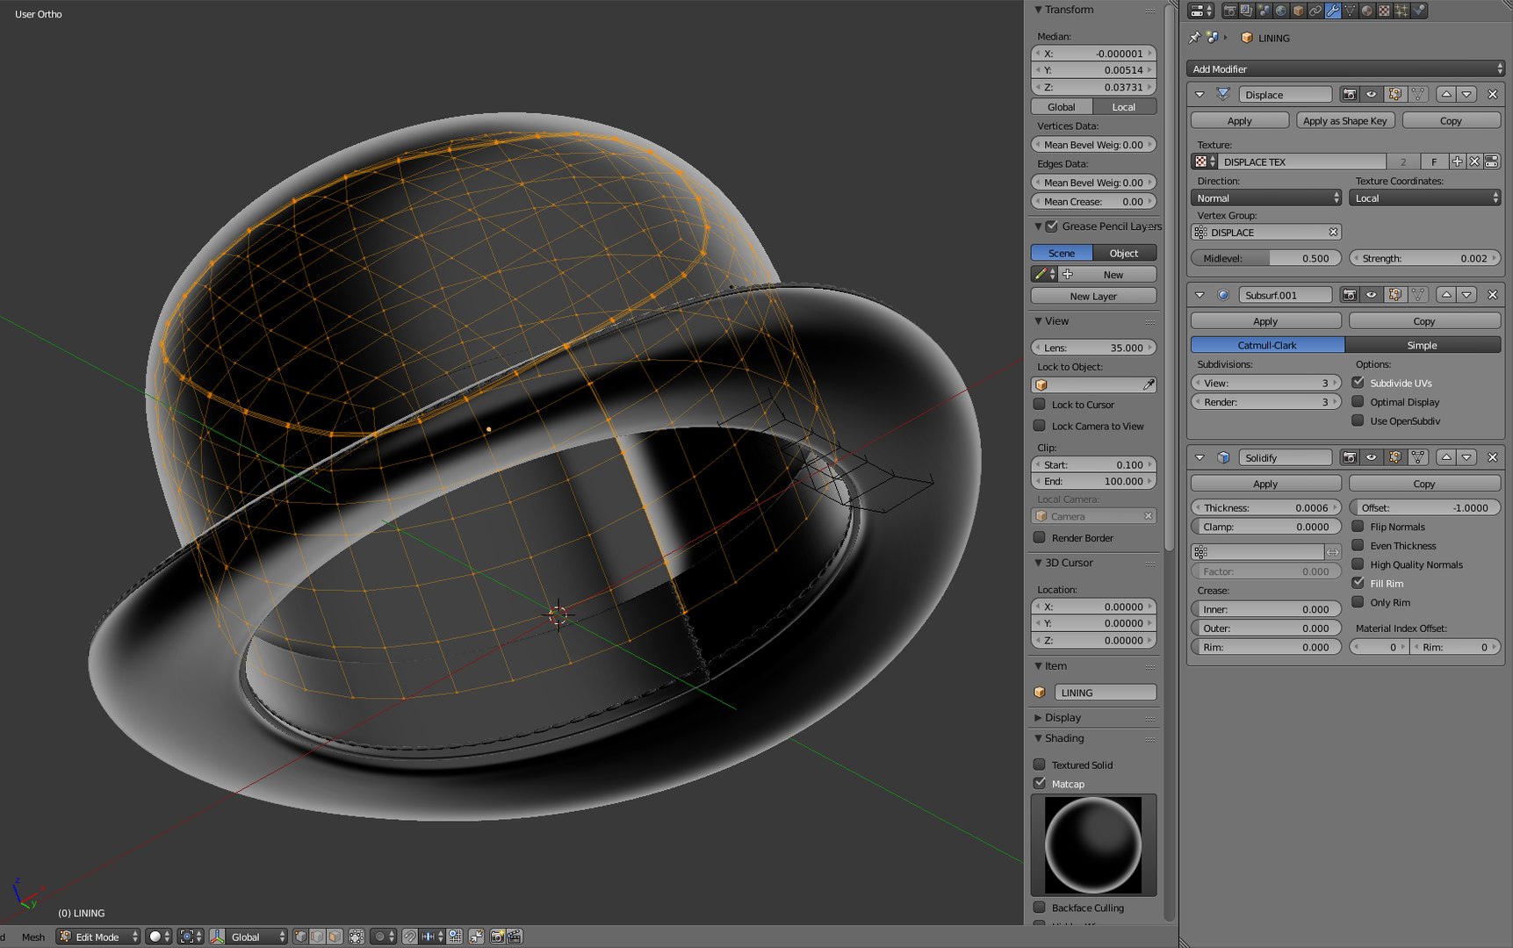Pin the properties context with pushpin

click(1194, 38)
